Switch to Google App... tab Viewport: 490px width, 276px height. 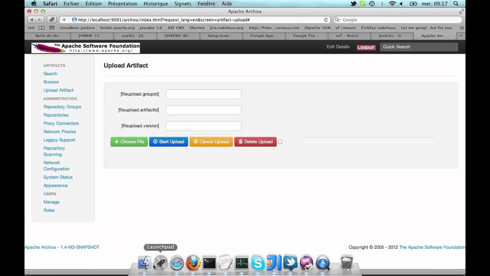point(264,36)
